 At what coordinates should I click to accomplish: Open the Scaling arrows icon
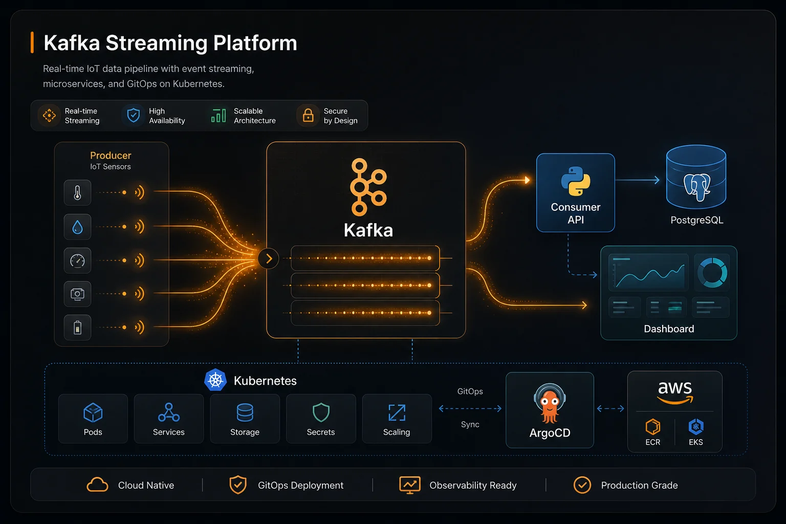tap(397, 412)
